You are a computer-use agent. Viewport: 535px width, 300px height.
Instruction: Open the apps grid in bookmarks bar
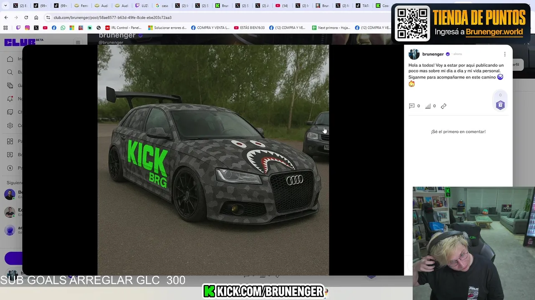[5, 28]
